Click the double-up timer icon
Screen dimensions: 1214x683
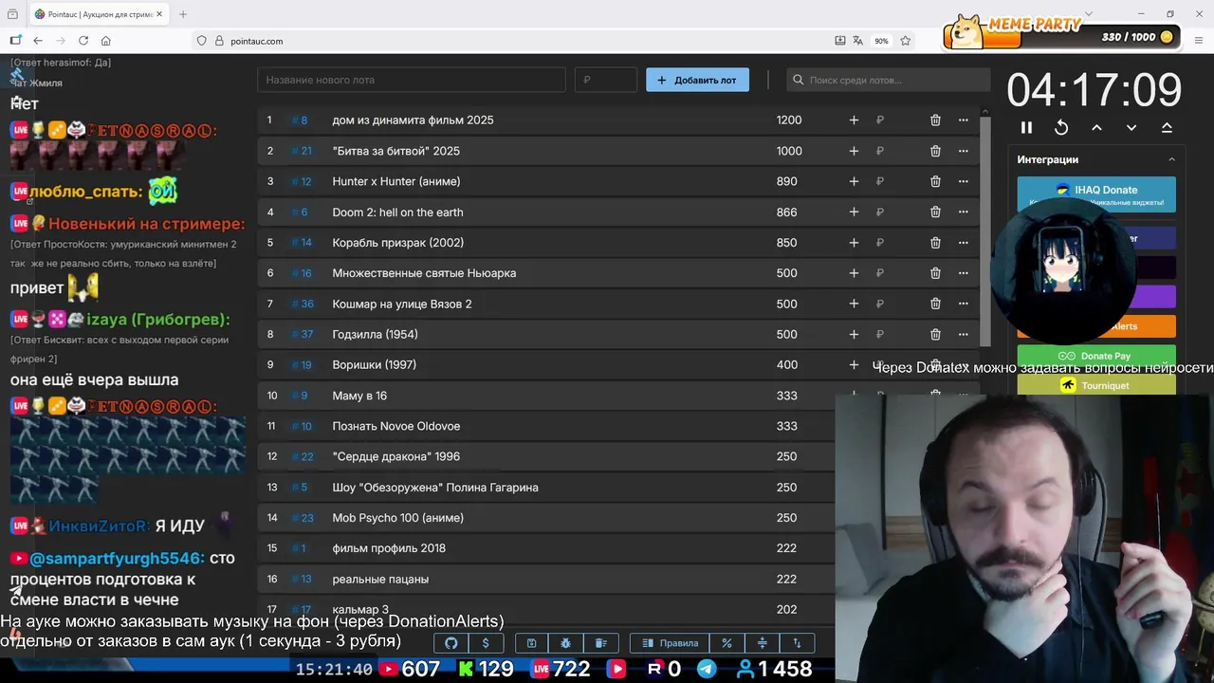coord(1167,127)
